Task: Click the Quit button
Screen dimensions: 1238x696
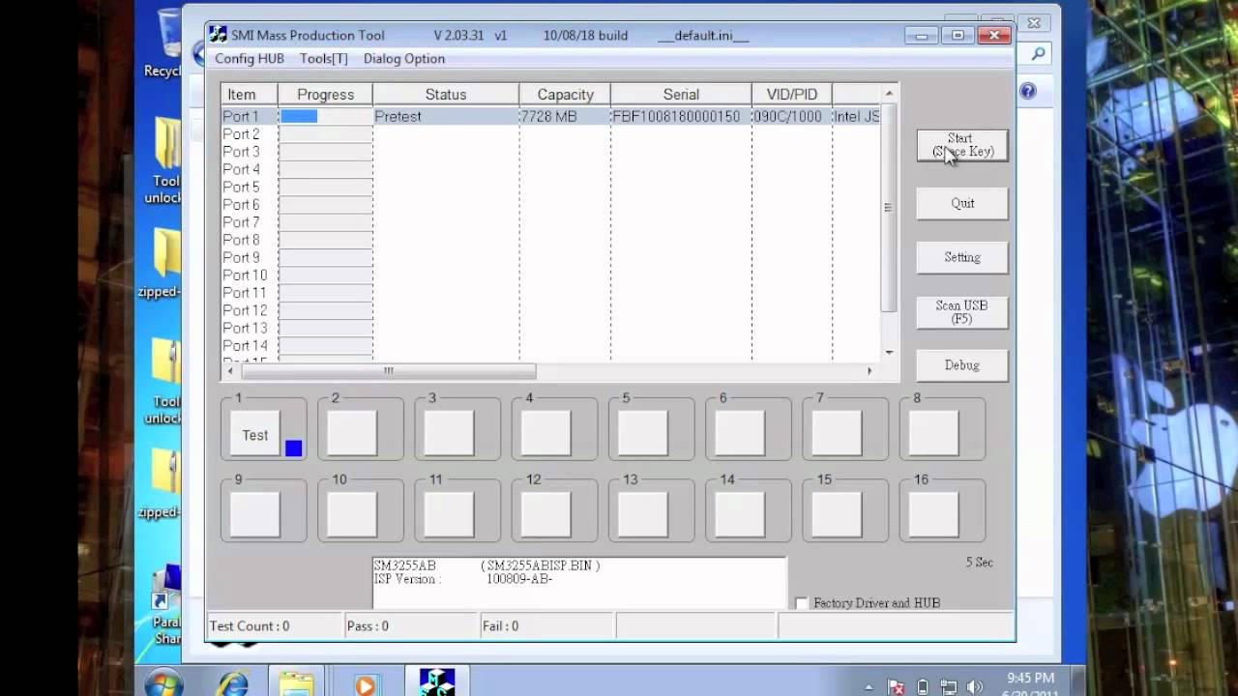Action: 962,203
